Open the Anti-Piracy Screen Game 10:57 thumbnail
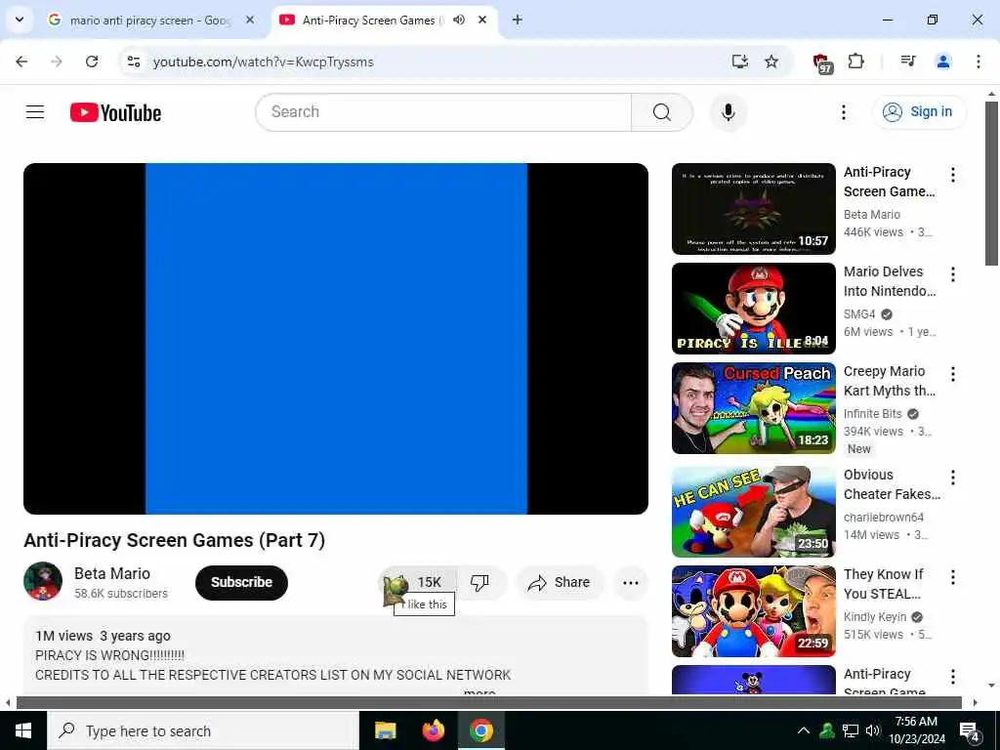 753,209
